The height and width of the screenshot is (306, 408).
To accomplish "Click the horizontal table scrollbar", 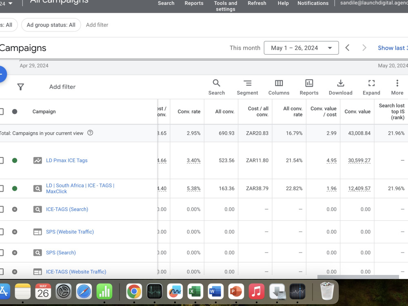I will coord(358,277).
